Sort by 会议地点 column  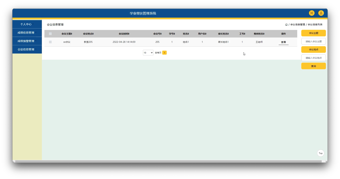[x=88, y=34]
